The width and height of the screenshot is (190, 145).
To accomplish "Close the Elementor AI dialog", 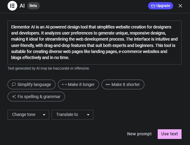I will [180, 6].
